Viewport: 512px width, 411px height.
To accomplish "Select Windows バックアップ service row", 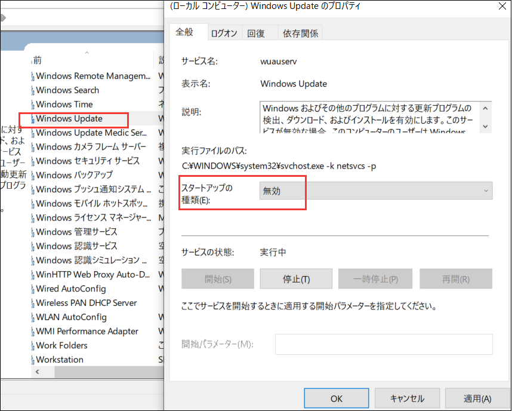I will click(97, 175).
